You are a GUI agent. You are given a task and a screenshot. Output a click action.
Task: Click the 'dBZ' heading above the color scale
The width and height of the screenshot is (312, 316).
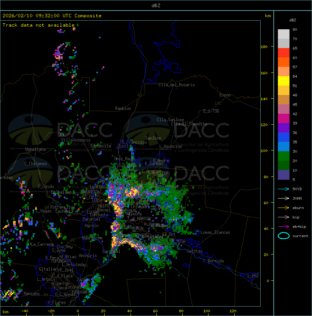click(x=292, y=20)
